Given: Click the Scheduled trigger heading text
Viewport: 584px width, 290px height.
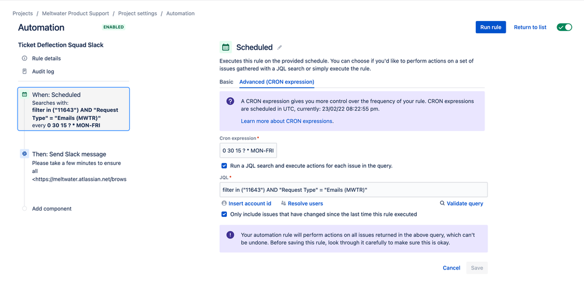Looking at the screenshot, I should click(254, 47).
